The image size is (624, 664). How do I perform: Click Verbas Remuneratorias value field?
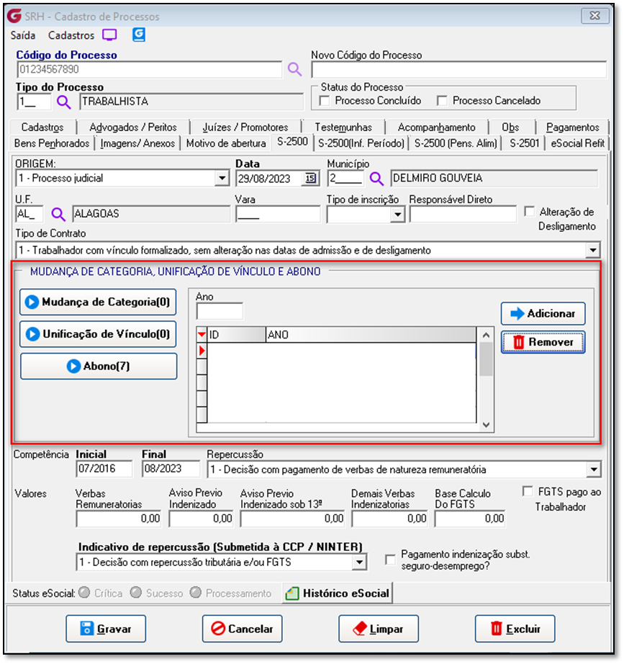click(119, 519)
